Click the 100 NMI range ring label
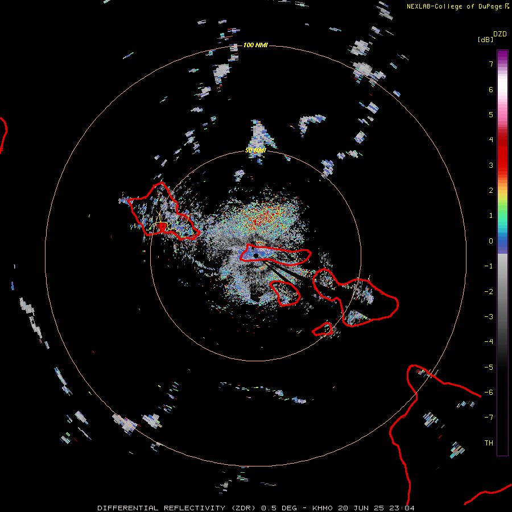The image size is (512, 512). (x=255, y=45)
